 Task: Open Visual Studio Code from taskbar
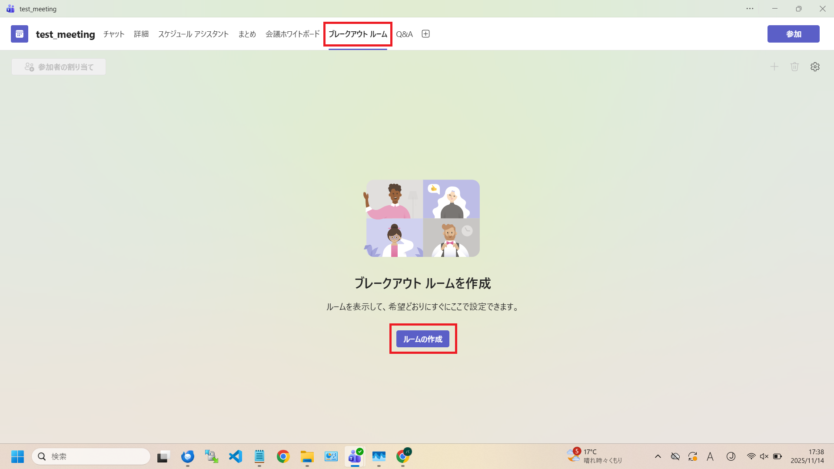235,456
